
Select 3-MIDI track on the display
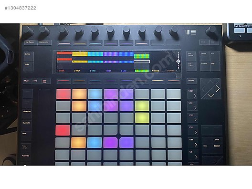point(93,71)
